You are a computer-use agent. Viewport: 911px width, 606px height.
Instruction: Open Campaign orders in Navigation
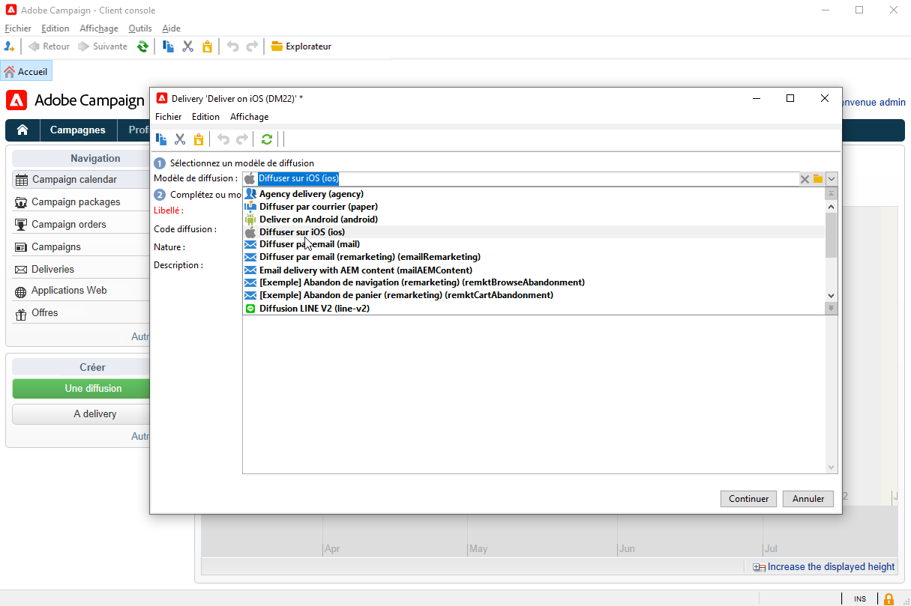pyautogui.click(x=79, y=225)
